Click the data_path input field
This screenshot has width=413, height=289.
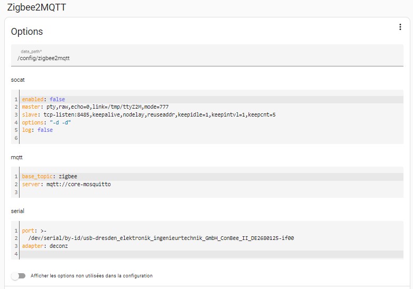(207, 55)
